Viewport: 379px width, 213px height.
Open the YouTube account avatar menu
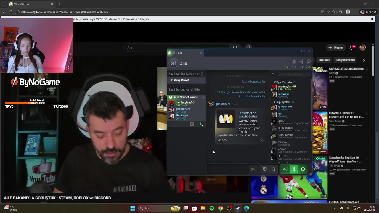(363, 48)
